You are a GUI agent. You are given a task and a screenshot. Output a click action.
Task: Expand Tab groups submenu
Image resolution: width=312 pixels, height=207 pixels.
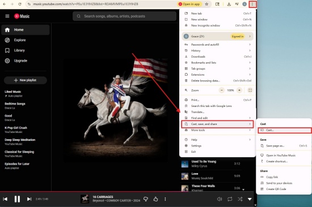click(x=218, y=68)
